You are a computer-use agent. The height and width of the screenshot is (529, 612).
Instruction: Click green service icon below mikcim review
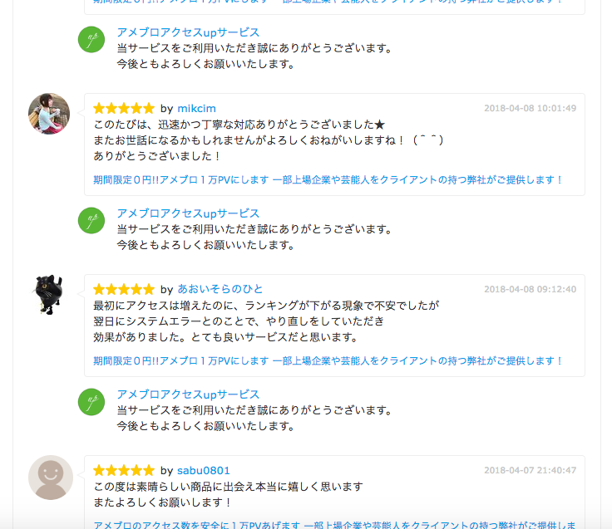[91, 220]
